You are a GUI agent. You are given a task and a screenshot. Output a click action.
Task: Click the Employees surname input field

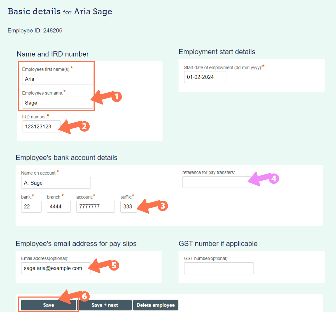56,103
